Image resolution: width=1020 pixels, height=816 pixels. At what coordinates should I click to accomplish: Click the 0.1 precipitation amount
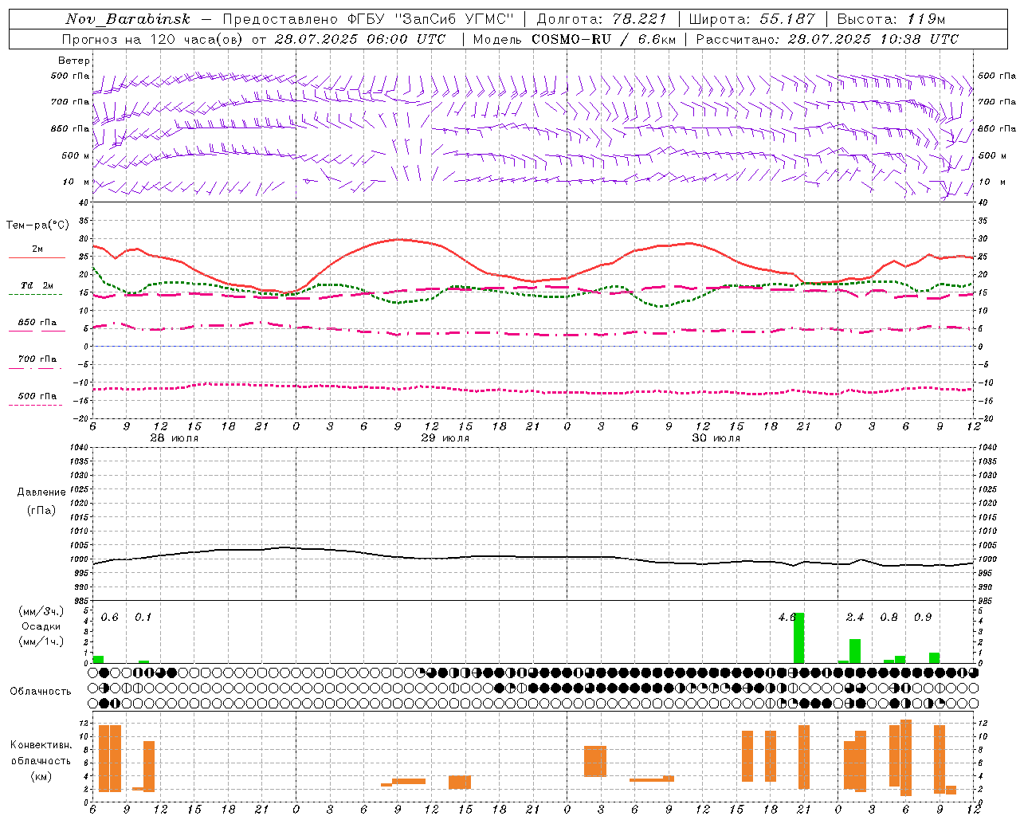(x=143, y=618)
